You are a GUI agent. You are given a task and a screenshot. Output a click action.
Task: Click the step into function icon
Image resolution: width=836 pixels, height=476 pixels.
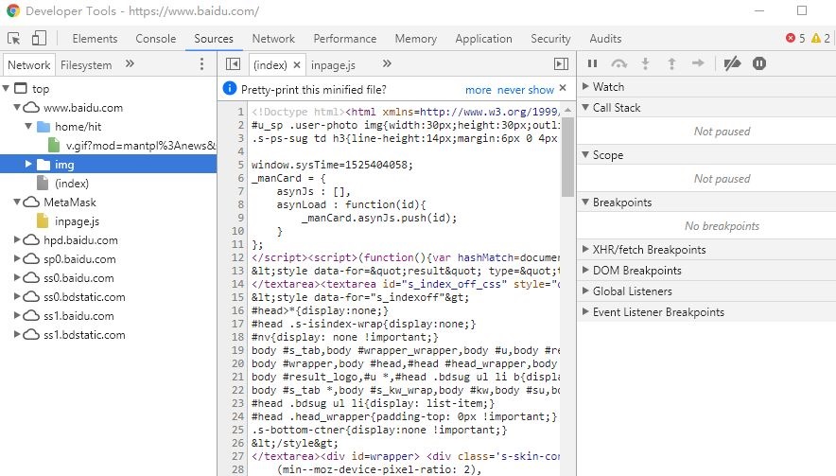(x=646, y=63)
